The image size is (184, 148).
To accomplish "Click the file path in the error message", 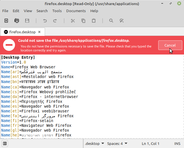I will [94, 41].
